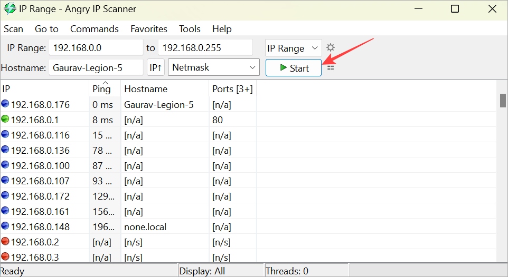
Task: Open the select fetchers list icon
Action: point(331,67)
